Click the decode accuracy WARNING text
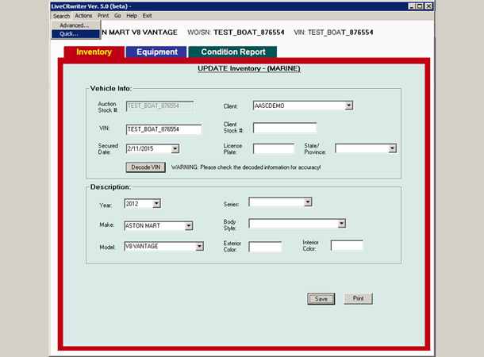Viewport: 484px width, 357px height. click(x=246, y=167)
